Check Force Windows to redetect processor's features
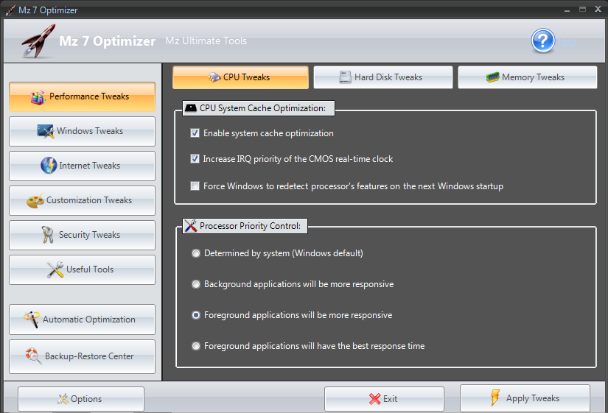This screenshot has width=608, height=413. pyautogui.click(x=195, y=186)
